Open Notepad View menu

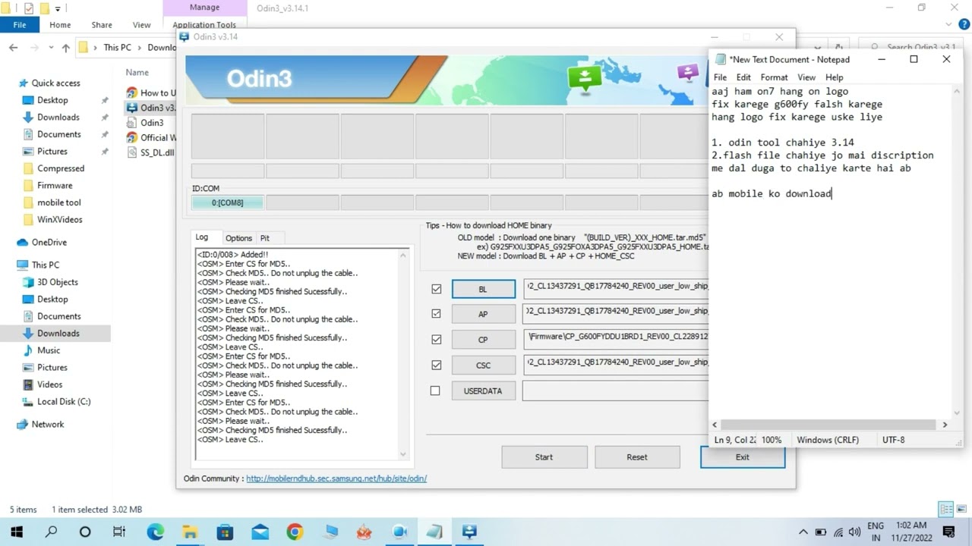(x=806, y=77)
